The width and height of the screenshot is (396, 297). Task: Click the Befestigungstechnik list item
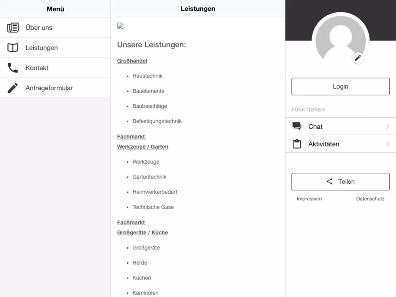tap(157, 121)
